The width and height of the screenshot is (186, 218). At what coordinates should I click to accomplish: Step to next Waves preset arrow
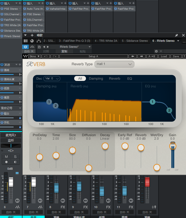[142, 56]
